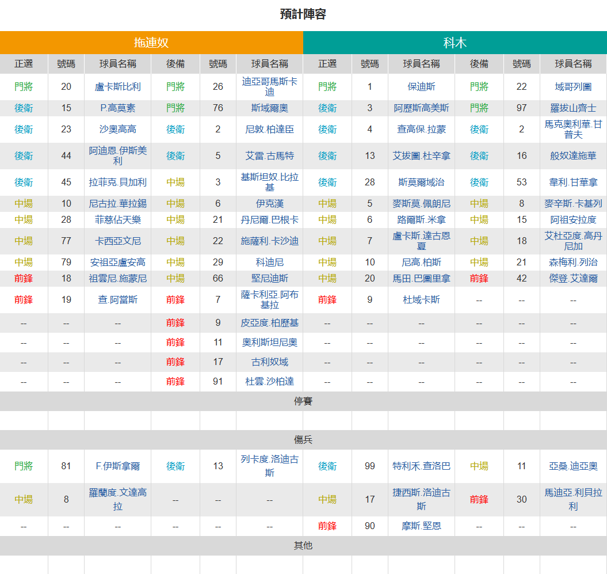Select player 斯域爾奧

pos(269,108)
